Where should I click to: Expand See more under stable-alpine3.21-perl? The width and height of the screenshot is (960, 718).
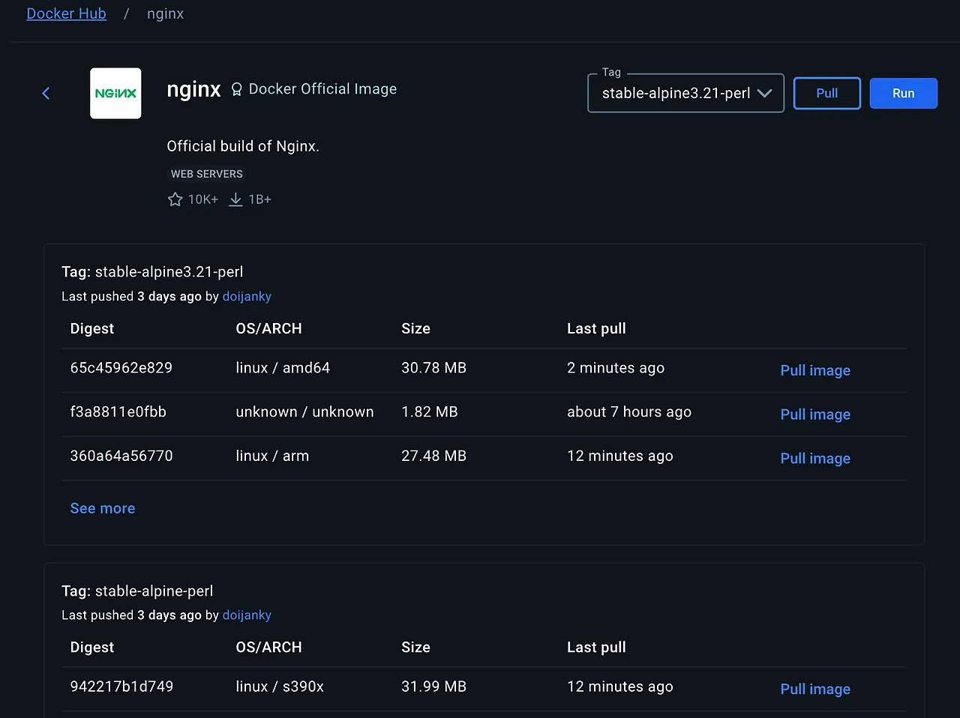[103, 508]
